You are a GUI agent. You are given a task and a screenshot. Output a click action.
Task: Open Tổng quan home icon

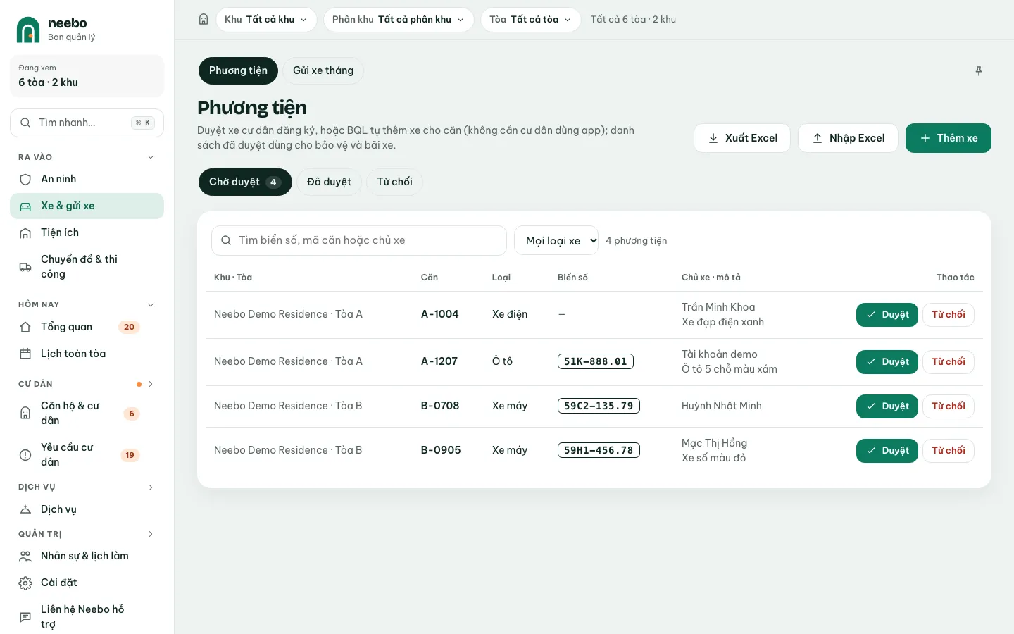(x=25, y=327)
